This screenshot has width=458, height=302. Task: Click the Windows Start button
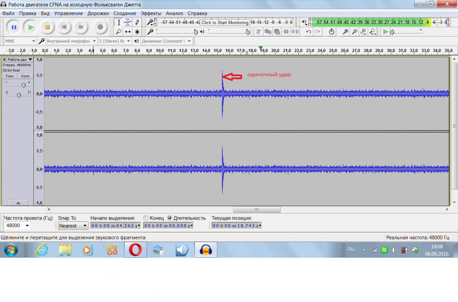12,250
